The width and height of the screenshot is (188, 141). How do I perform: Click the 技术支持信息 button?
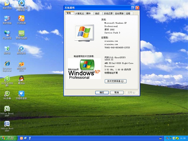click(115, 81)
